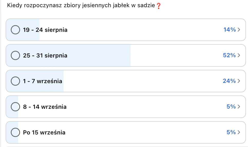Click the poll question text about jabłek
Screen dimensions: 248x147
(x=81, y=6)
